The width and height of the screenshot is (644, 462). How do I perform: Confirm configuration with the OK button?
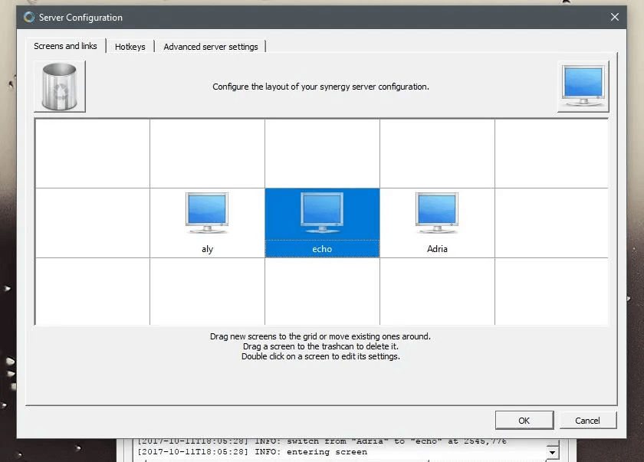point(524,420)
